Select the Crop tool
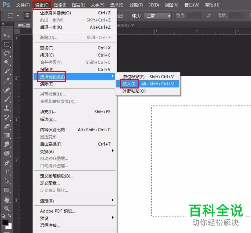 pos(7,71)
